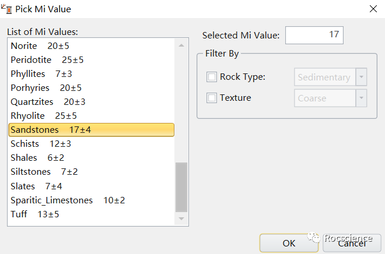Open the Sedimentary rock type dropdown
This screenshot has width=385, height=254.
pos(361,77)
